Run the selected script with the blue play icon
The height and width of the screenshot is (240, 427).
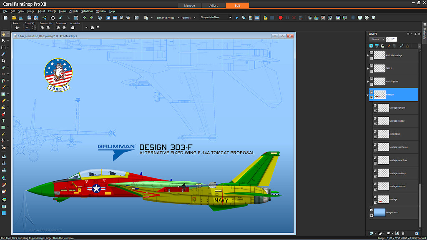(x=237, y=17)
